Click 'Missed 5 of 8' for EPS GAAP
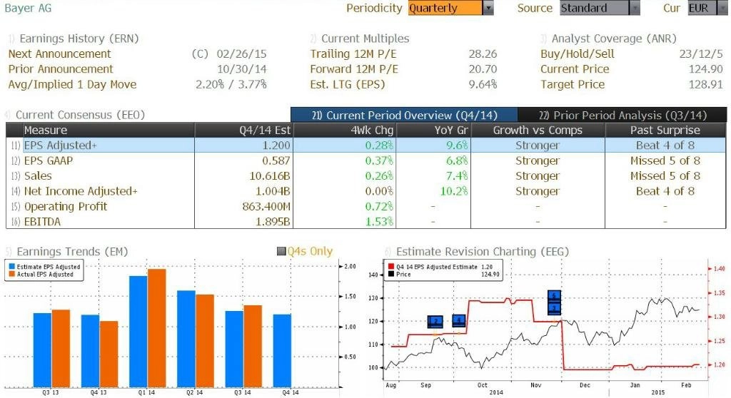The height and width of the screenshot is (398, 731). (x=665, y=160)
